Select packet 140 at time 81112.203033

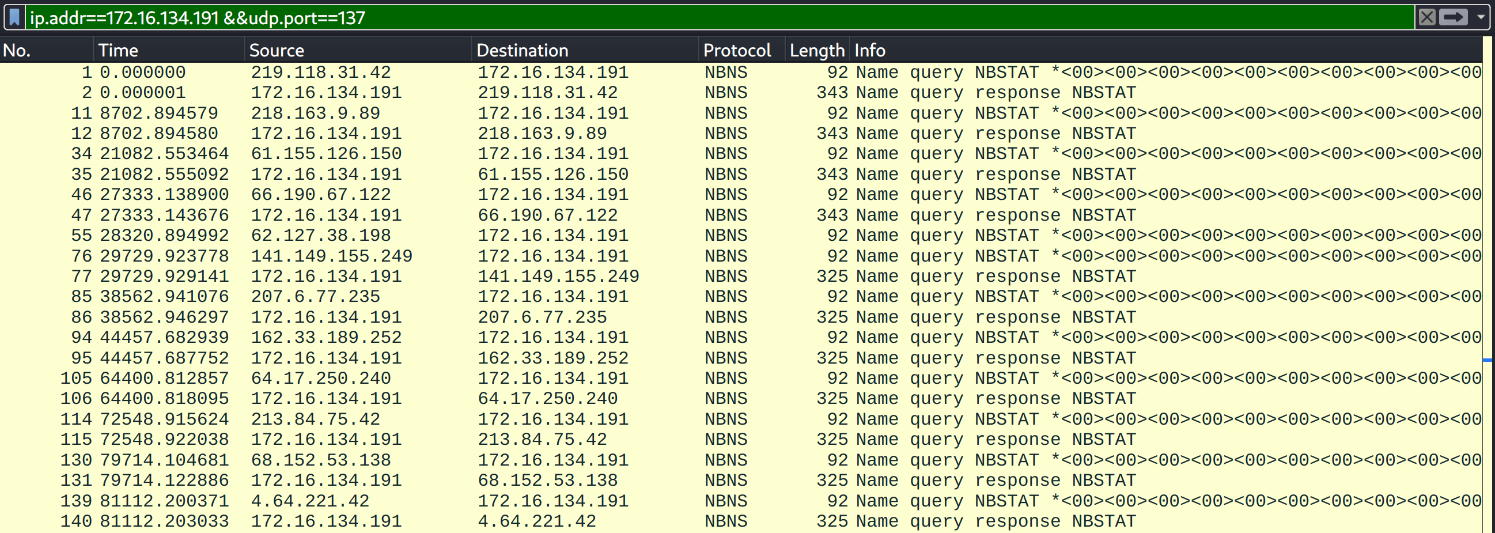[x=741, y=521]
